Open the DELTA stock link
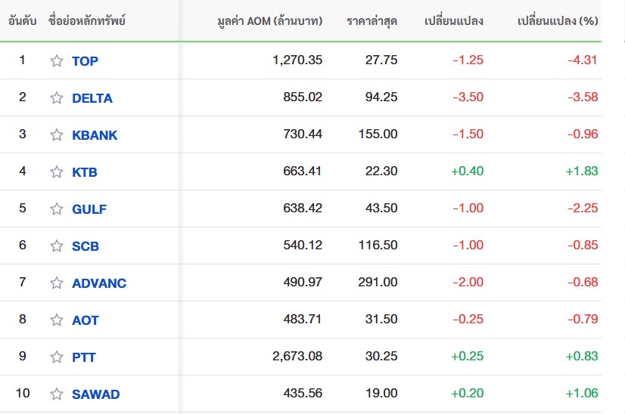625x414 pixels. coord(92,98)
